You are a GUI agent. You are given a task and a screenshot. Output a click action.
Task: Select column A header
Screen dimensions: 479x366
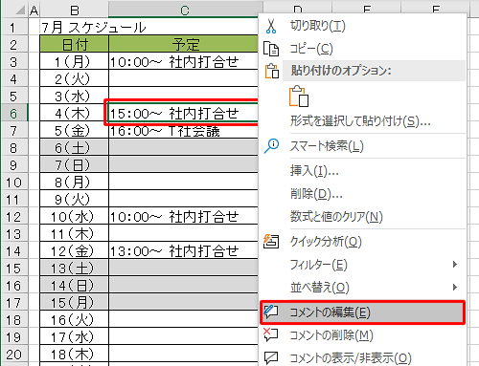[34, 11]
